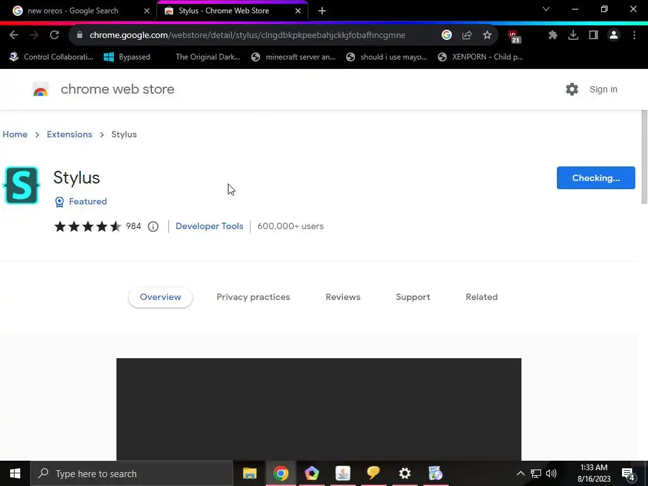Reload the page with the refresh icon
The image size is (648, 486).
(x=54, y=35)
